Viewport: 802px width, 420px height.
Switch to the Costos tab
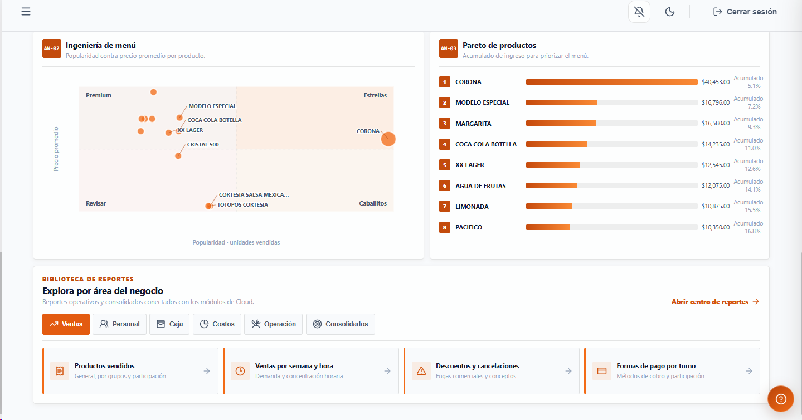[217, 324]
